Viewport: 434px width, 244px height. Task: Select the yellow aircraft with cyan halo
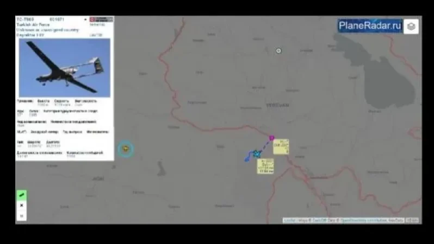(x=126, y=149)
